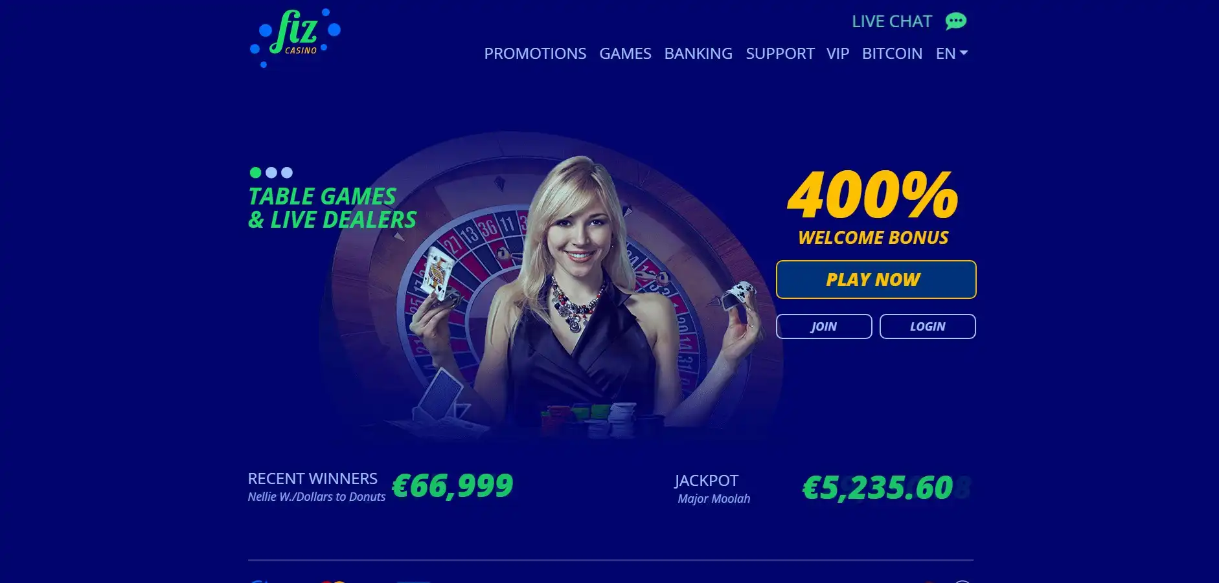Click the Play Now button
Screen dimensions: 1219x583
876,280
